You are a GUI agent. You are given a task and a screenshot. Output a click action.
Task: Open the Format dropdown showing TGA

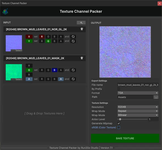click(x=138, y=93)
